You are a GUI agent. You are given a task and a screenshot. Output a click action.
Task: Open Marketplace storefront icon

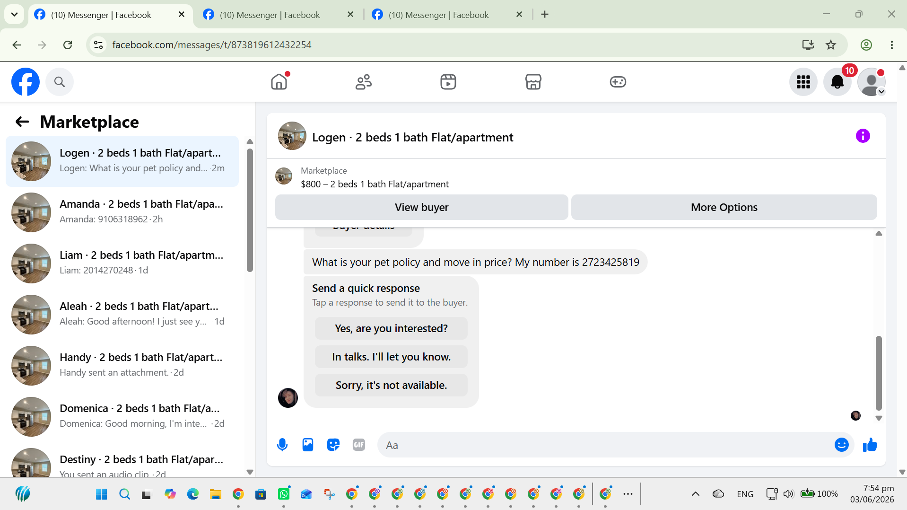(x=533, y=82)
